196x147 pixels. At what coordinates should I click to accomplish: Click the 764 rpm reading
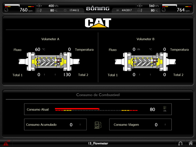pyautogui.click(x=183, y=10)
